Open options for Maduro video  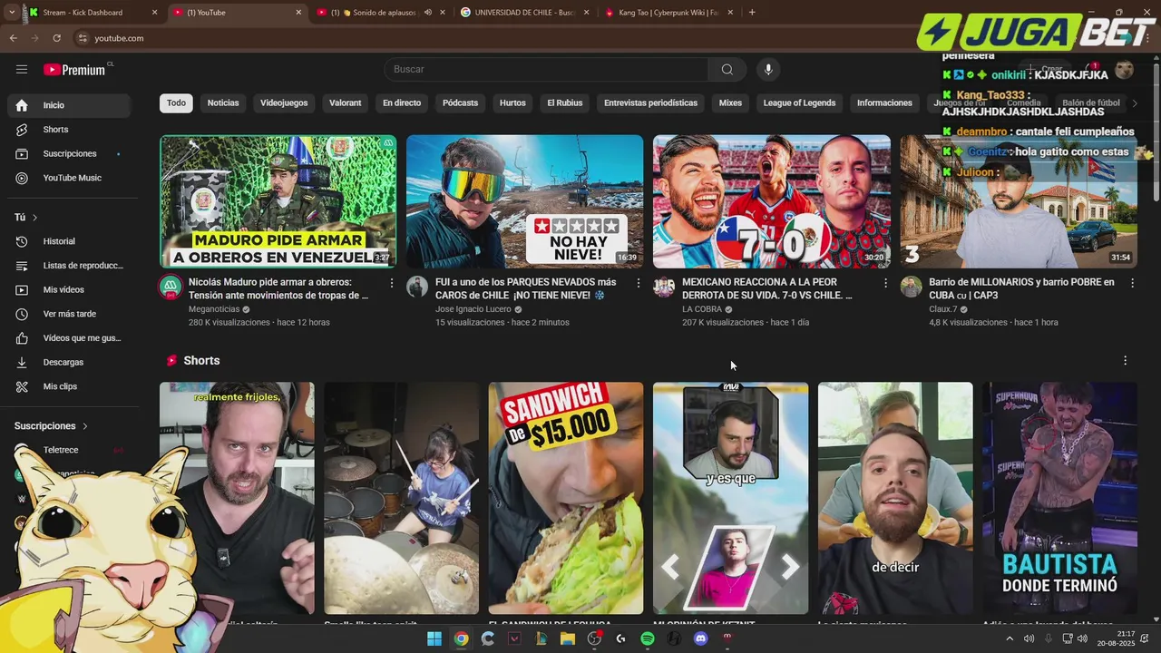point(392,283)
